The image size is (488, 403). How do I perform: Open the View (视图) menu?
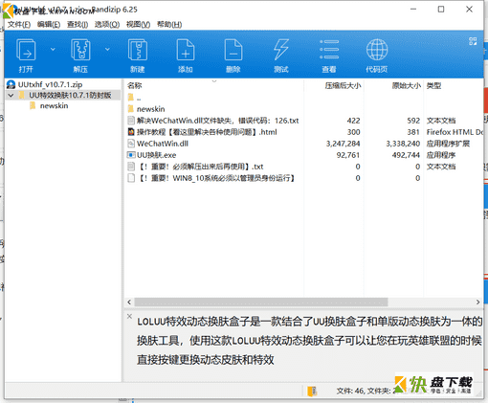pyautogui.click(x=138, y=25)
